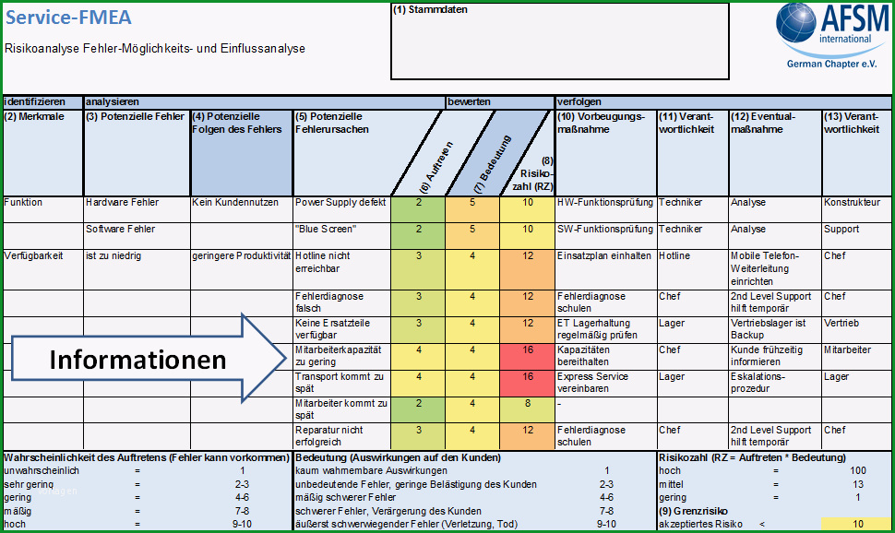Click the (2) Merkmale column header
Screen dimensions: 895x533
pos(43,152)
